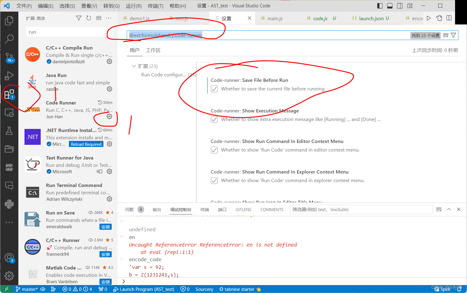
Task: Install the C/C++ Runner extension
Action: click(106, 254)
